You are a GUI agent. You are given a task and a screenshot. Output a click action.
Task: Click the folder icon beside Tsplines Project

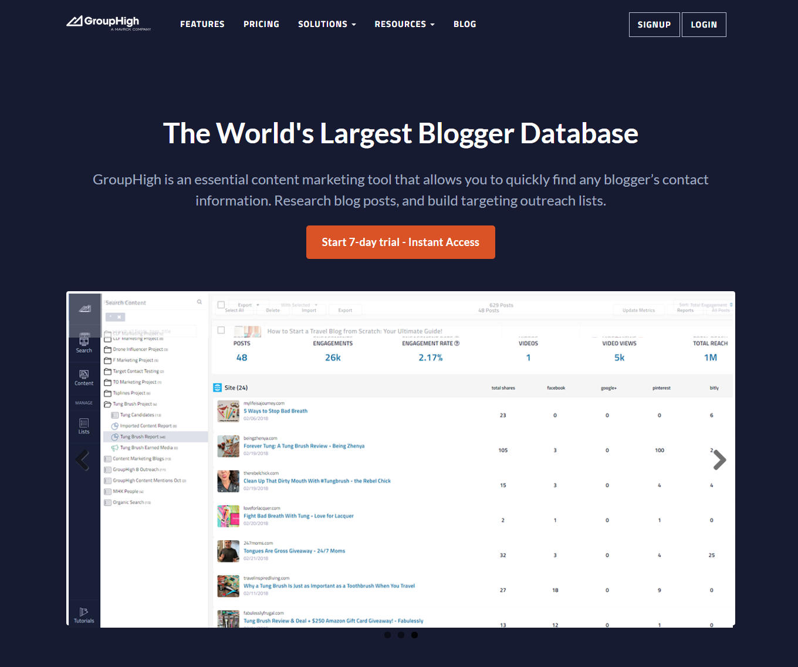click(107, 393)
